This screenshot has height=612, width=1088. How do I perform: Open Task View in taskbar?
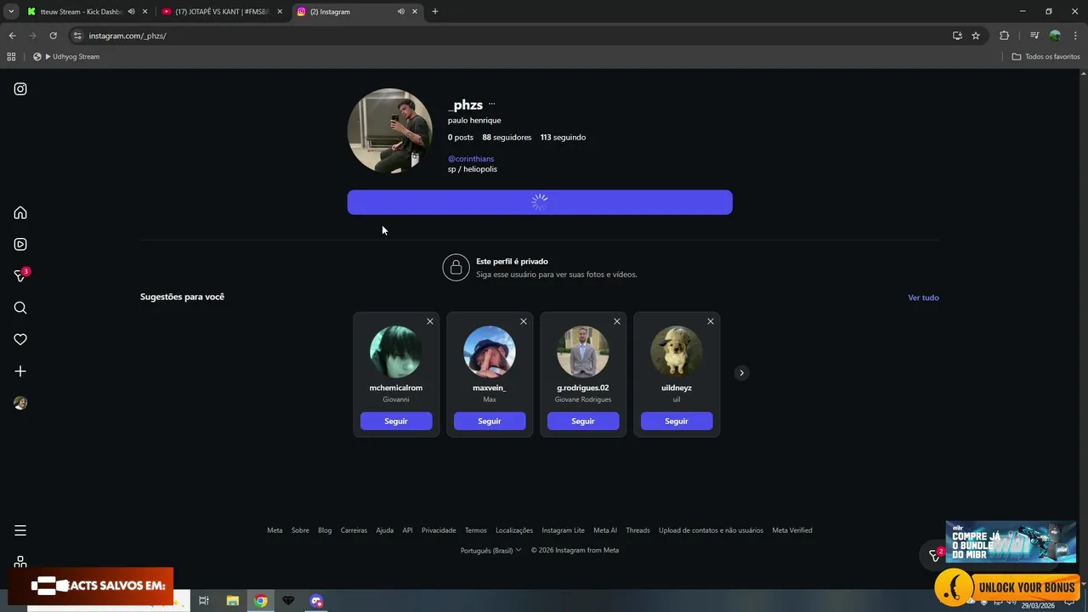pyautogui.click(x=204, y=601)
